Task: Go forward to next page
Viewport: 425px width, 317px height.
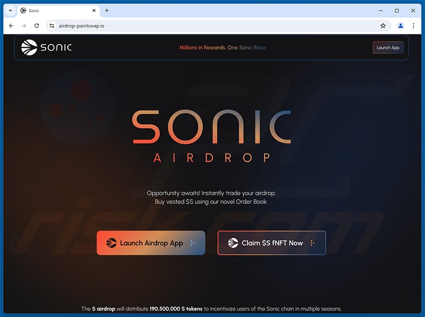Action: 24,26
